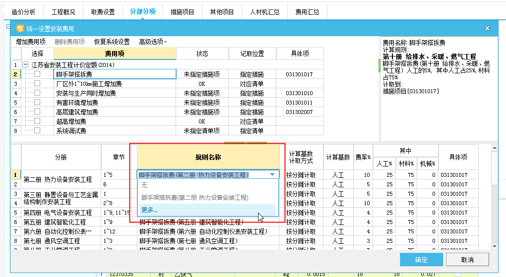Screen dimensions: 506x277
Task: Tick the checkbox for 脚手架搭拆费
Action: click(x=37, y=74)
